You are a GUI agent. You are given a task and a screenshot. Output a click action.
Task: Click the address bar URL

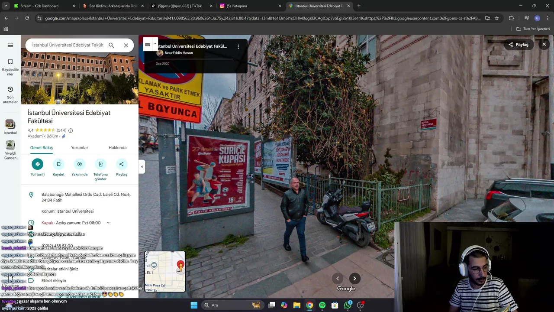(262, 18)
